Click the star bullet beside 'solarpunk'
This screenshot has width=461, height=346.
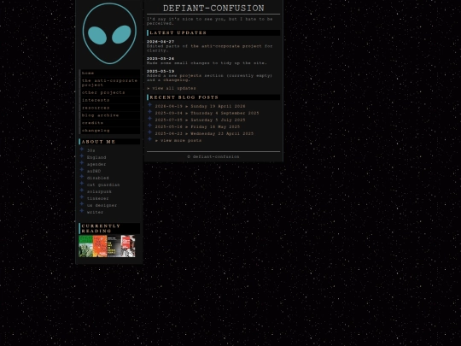point(82,191)
